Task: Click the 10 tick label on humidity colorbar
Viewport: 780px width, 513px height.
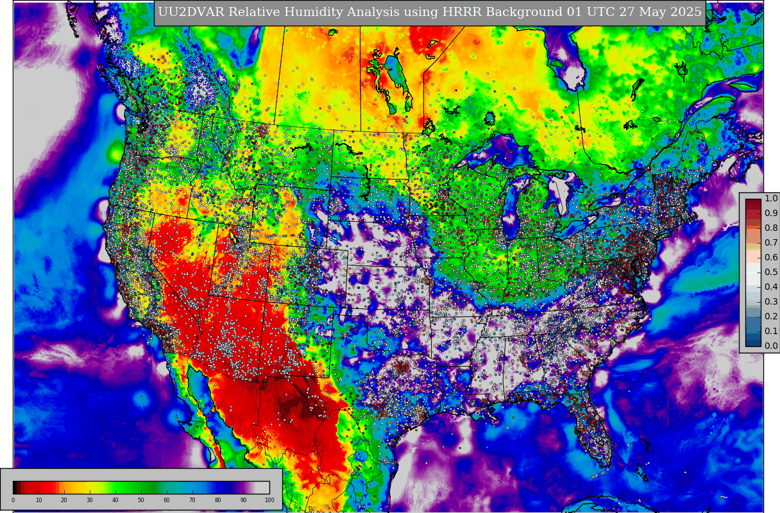Action: pyautogui.click(x=38, y=500)
